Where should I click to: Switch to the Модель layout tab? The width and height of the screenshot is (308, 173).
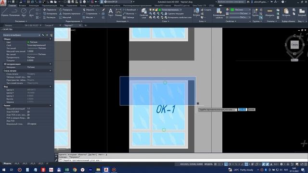7,163
